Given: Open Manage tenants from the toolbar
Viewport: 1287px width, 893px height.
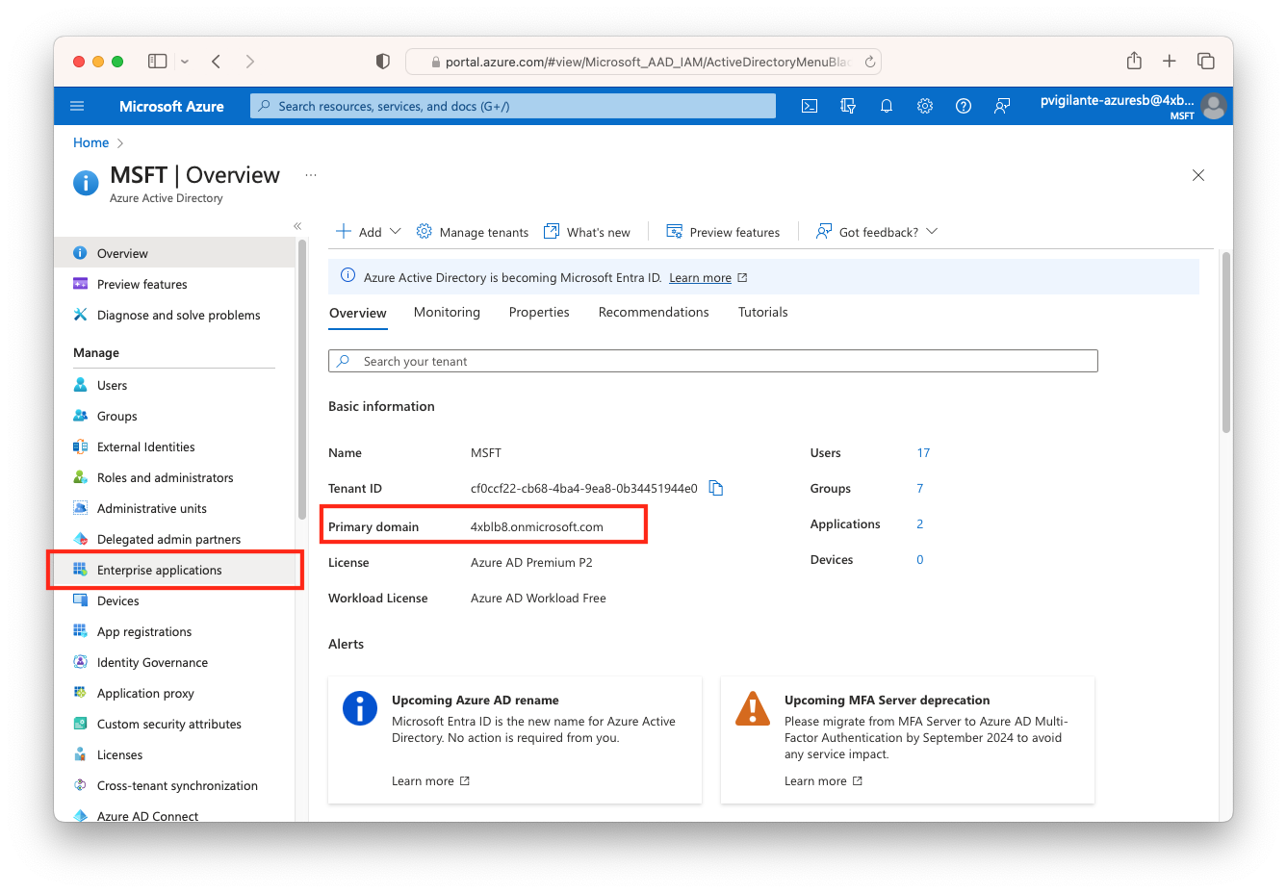Looking at the screenshot, I should pos(472,231).
